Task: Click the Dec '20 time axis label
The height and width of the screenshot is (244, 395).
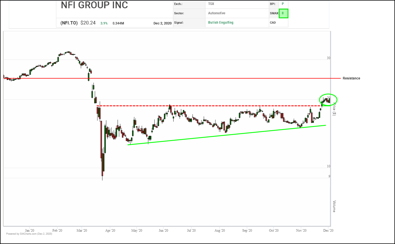Action: (x=328, y=231)
